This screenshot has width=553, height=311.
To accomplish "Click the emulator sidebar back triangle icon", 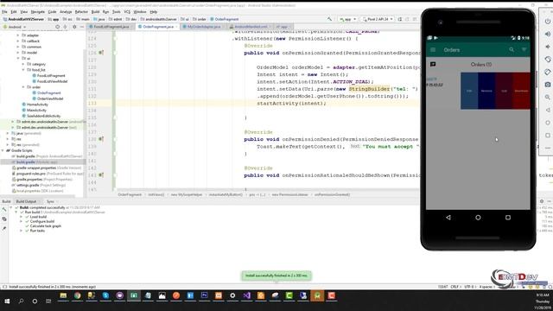I will [x=547, y=110].
